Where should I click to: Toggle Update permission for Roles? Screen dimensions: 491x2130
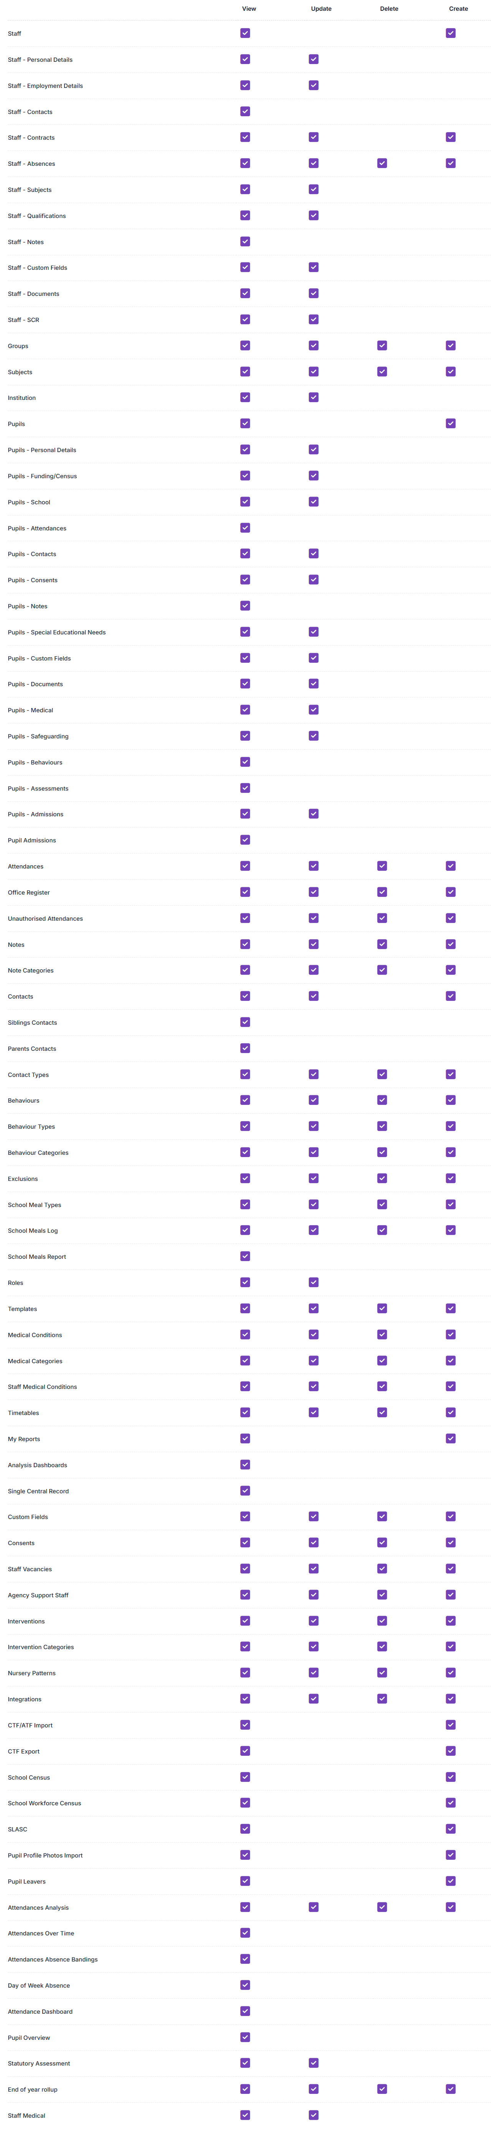pyautogui.click(x=314, y=1283)
